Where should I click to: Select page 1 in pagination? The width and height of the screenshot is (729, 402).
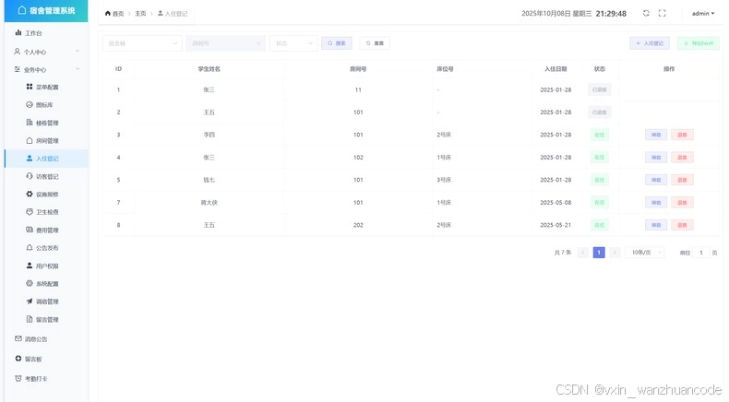click(599, 253)
